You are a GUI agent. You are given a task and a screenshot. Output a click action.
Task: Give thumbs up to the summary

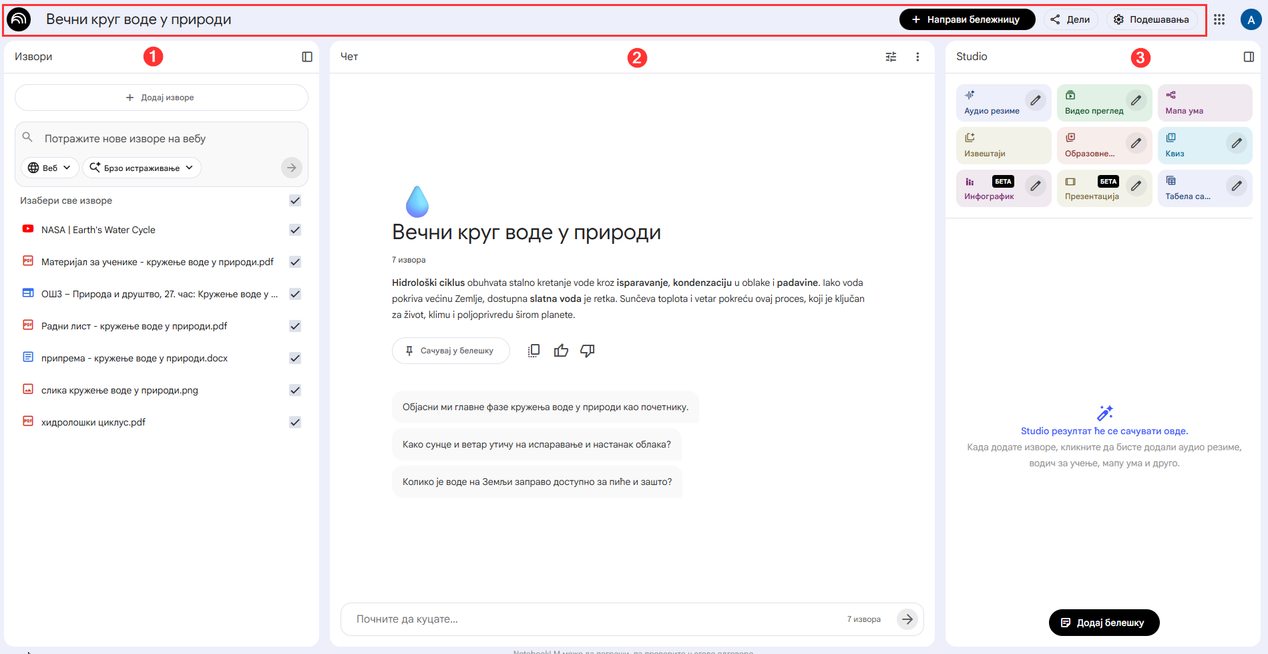pos(561,351)
